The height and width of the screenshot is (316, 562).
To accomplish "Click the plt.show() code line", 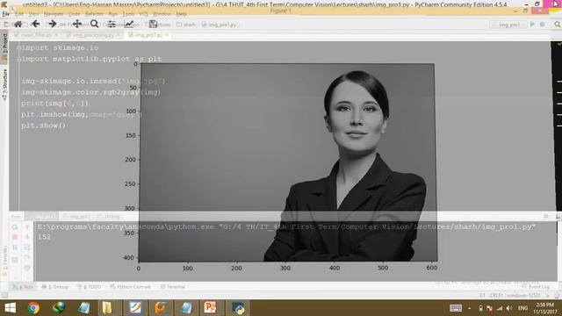I will (x=44, y=126).
